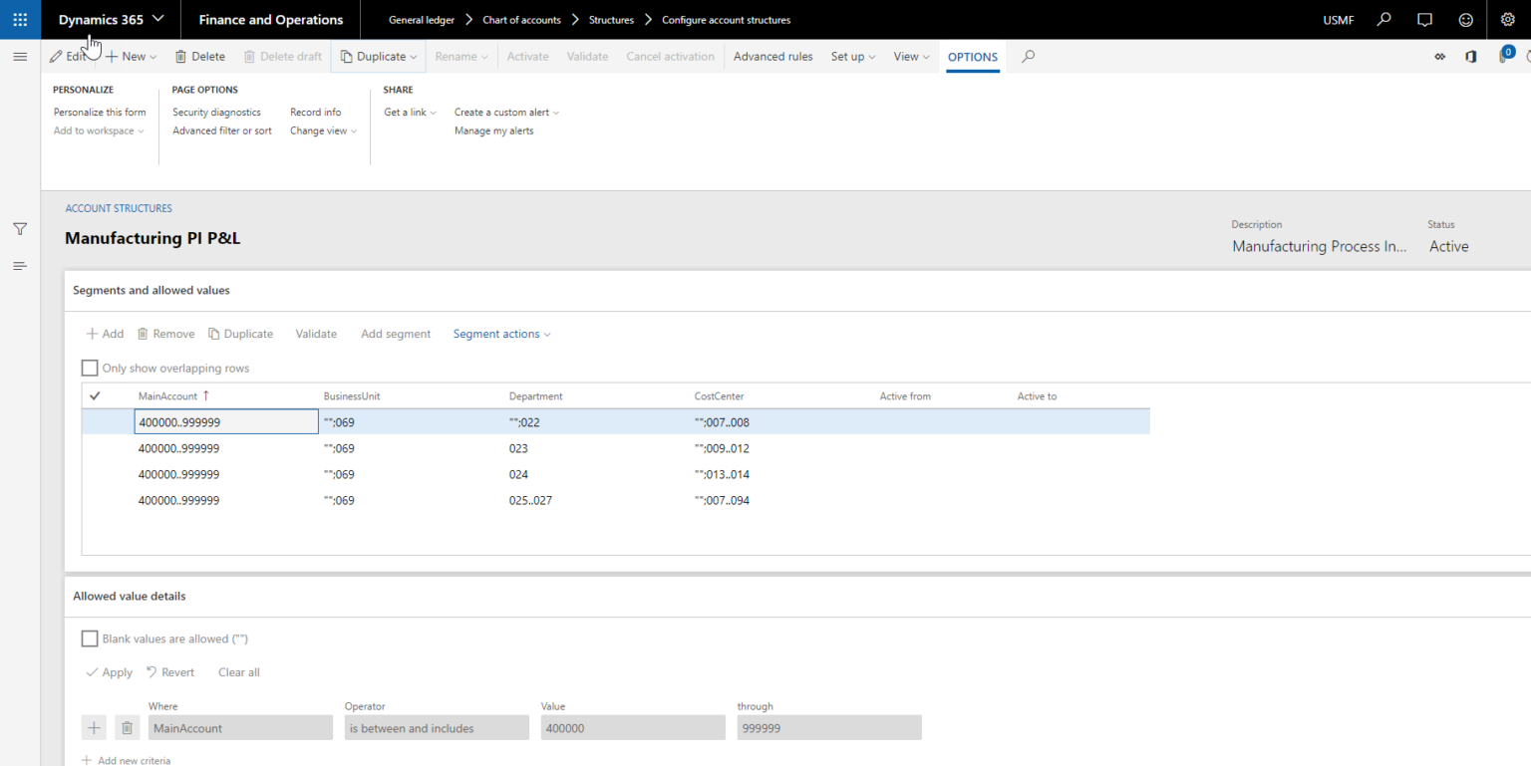Open the Dynamics 365 app launcher waffle icon
Screen dimensions: 1531x766
coord(19,19)
